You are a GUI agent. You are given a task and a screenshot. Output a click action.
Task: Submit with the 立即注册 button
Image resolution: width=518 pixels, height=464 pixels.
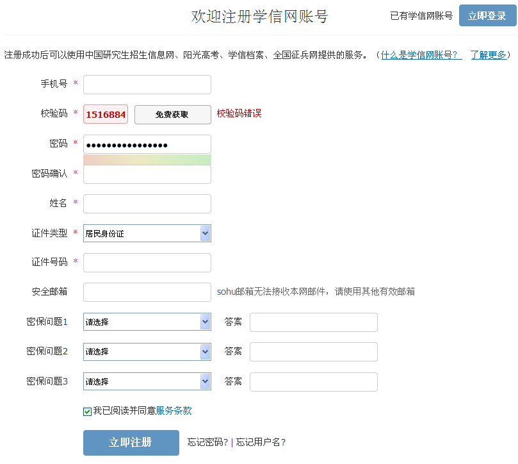(x=131, y=443)
